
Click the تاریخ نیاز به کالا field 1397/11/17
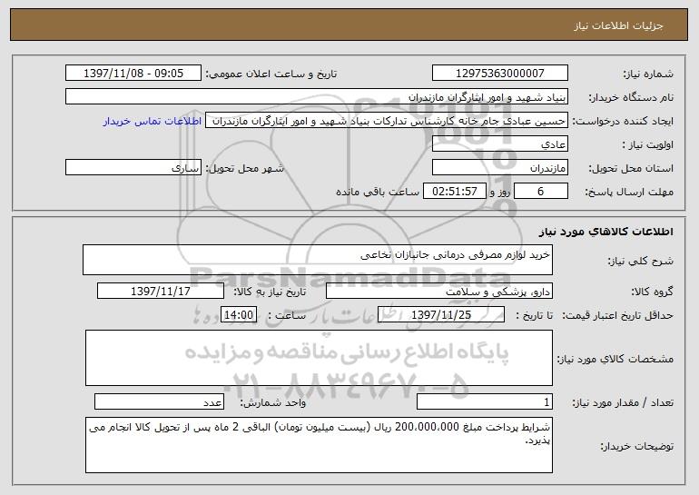[161, 291]
